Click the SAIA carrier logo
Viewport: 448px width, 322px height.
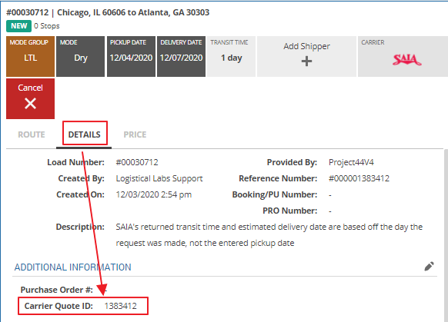tap(407, 60)
